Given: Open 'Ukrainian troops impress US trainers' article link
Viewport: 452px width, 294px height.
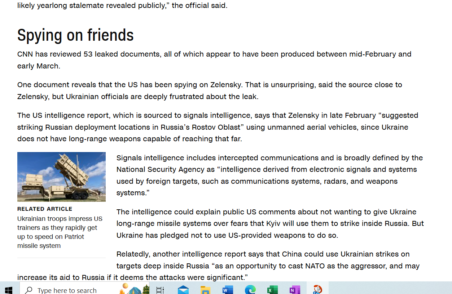Looking at the screenshot, I should click(x=60, y=232).
